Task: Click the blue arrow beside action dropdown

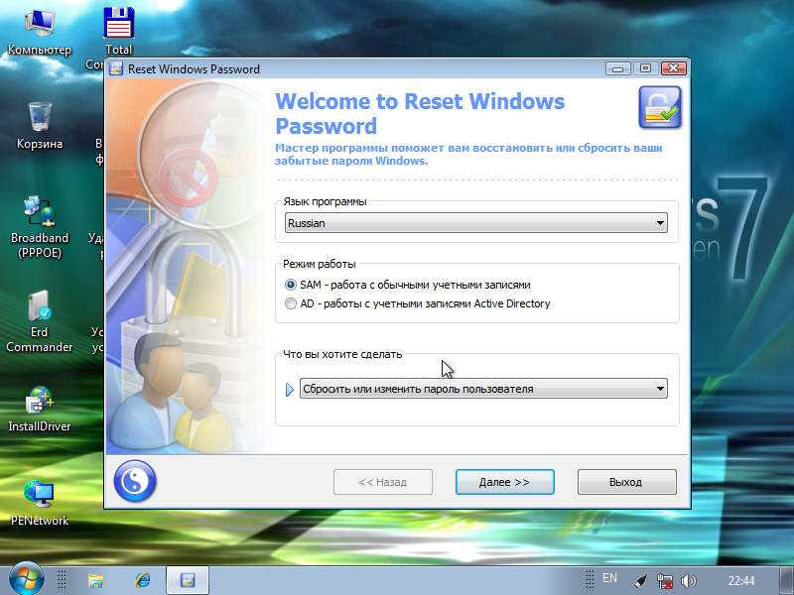Action: pyautogui.click(x=290, y=390)
